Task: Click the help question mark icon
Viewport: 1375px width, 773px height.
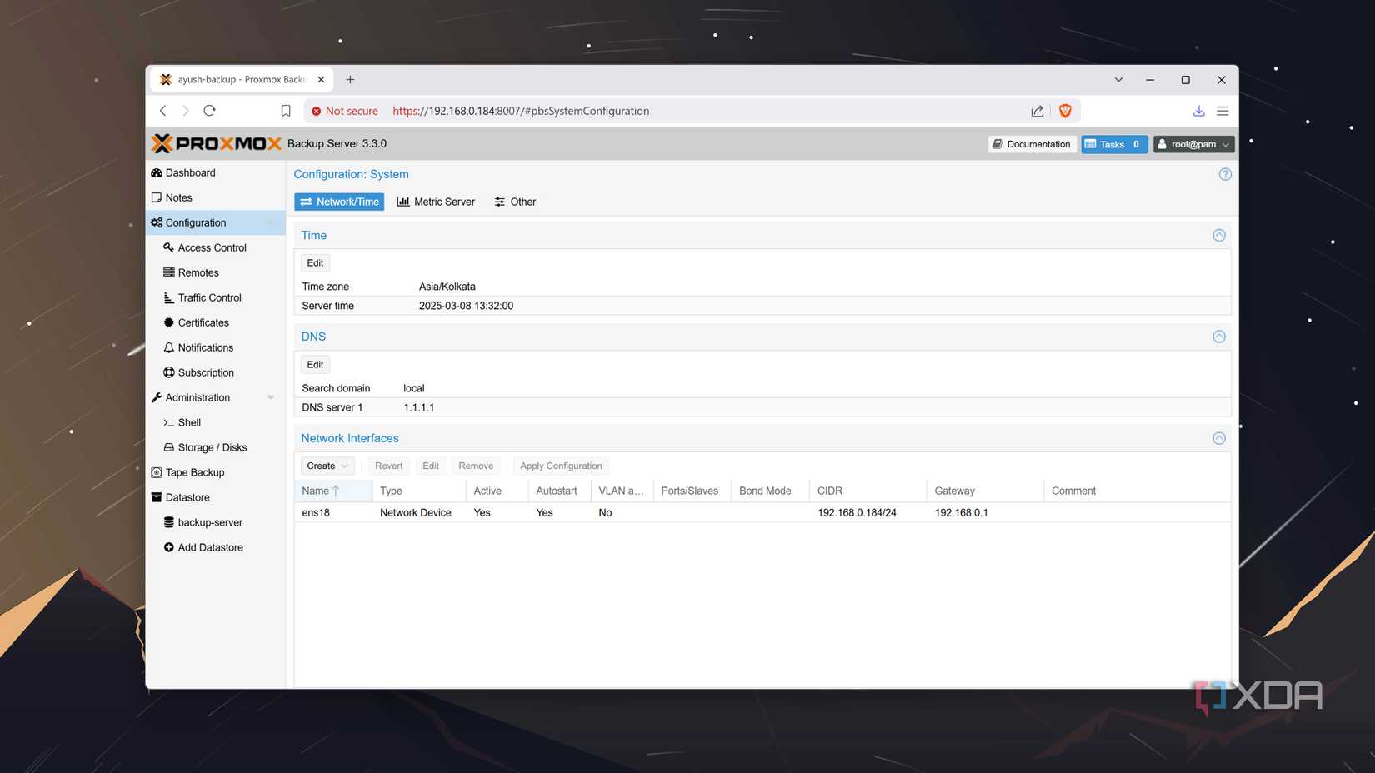Action: (x=1224, y=174)
